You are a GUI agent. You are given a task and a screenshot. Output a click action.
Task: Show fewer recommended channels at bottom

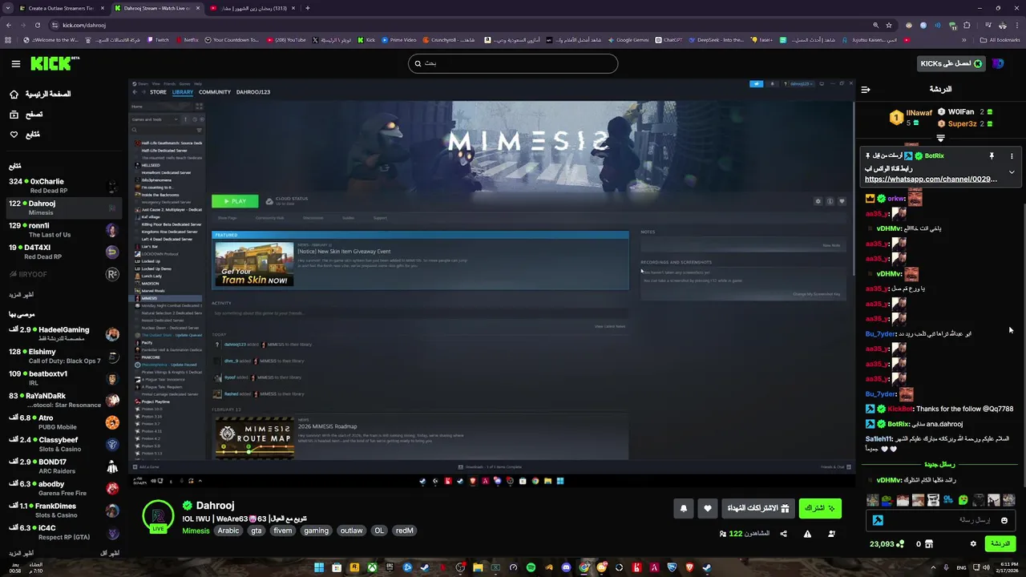[110, 554]
